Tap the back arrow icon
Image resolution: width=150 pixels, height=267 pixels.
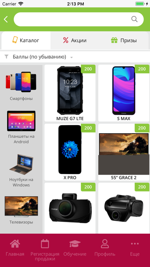(x=6, y=19)
